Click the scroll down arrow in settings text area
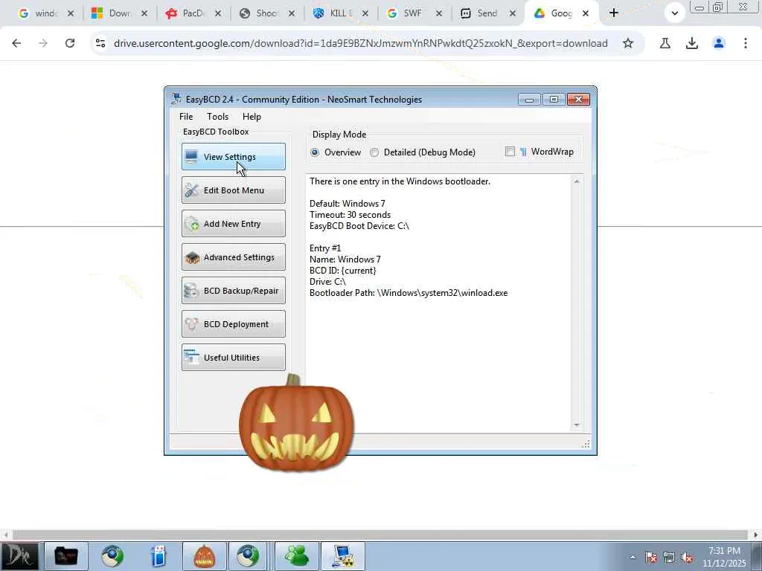This screenshot has height=571, width=762. tap(577, 425)
